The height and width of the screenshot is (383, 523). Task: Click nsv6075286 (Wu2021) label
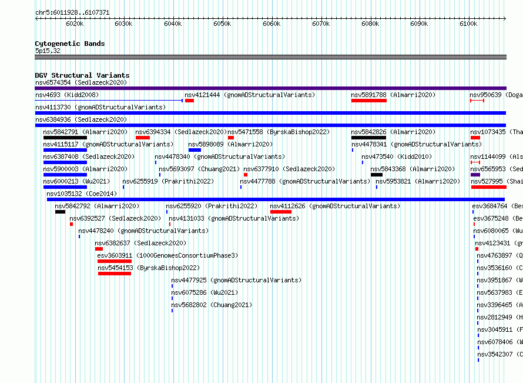(205, 292)
